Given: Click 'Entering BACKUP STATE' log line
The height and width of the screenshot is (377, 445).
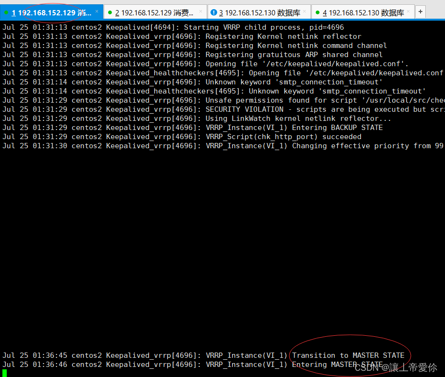Looking at the screenshot, I should pos(193,128).
